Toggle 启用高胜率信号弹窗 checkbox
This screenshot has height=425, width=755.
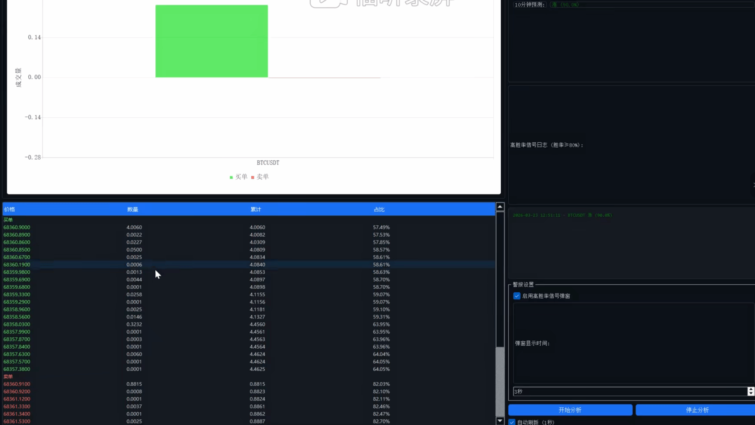tap(517, 296)
